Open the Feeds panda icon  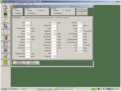(x=5, y=14)
